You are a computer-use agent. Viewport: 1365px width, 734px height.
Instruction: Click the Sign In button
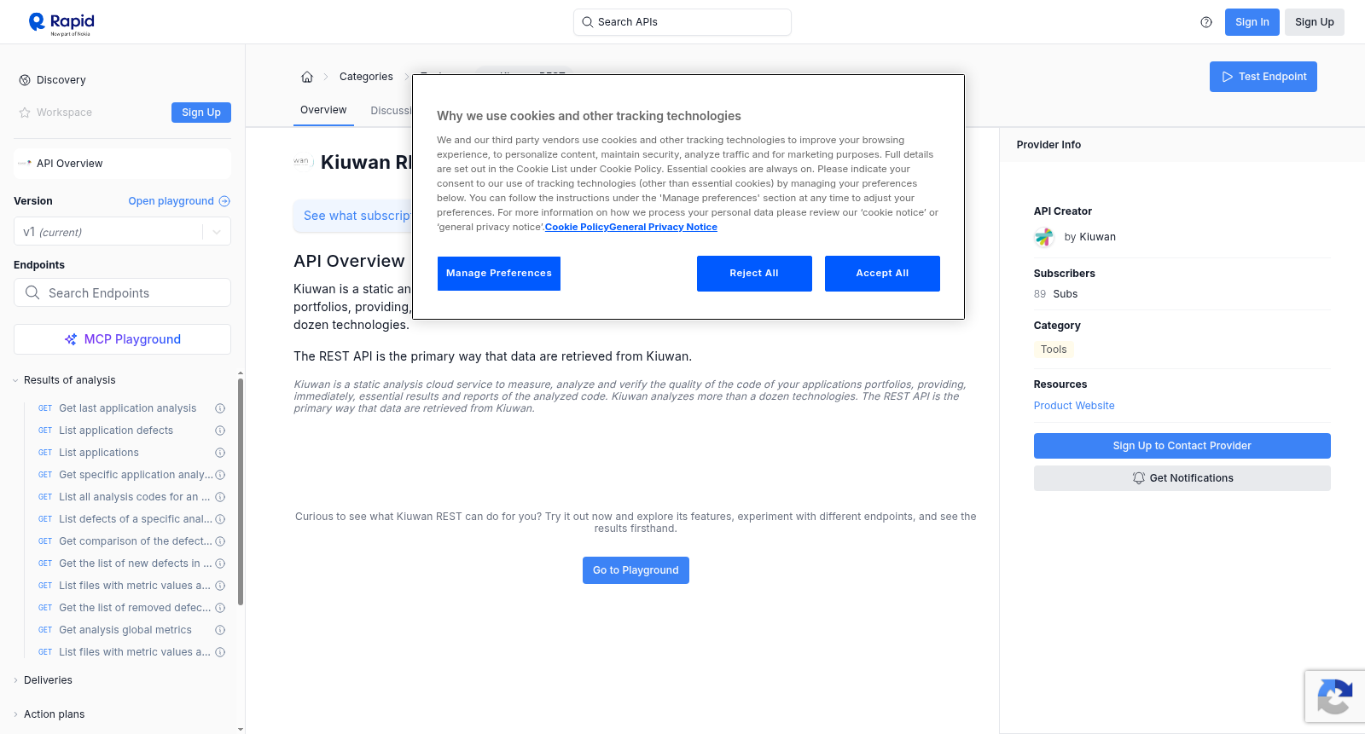(x=1252, y=22)
